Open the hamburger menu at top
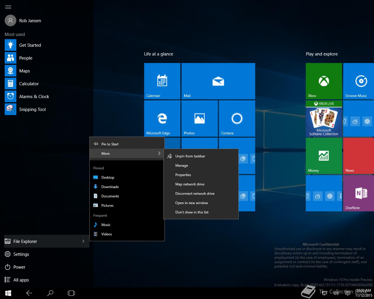The image size is (374, 299). [8, 7]
